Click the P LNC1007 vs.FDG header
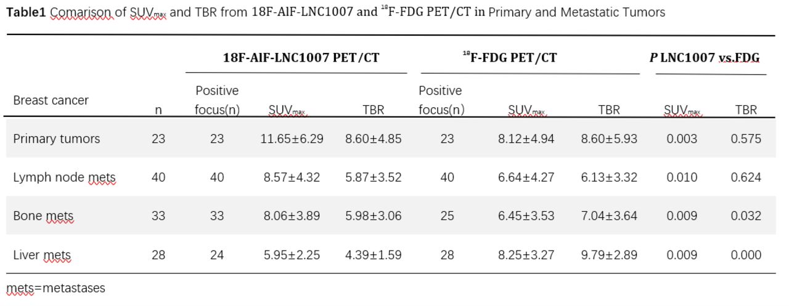This screenshot has height=306, width=789. pos(705,58)
